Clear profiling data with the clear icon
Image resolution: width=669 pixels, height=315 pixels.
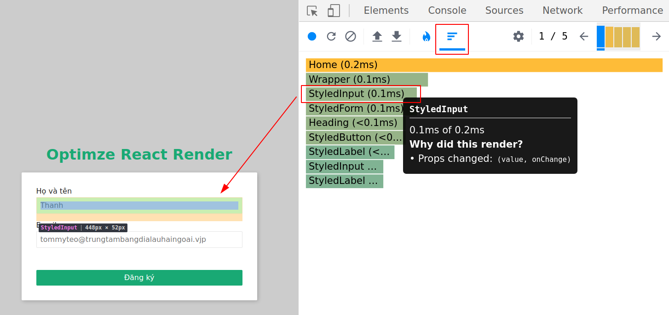(351, 36)
